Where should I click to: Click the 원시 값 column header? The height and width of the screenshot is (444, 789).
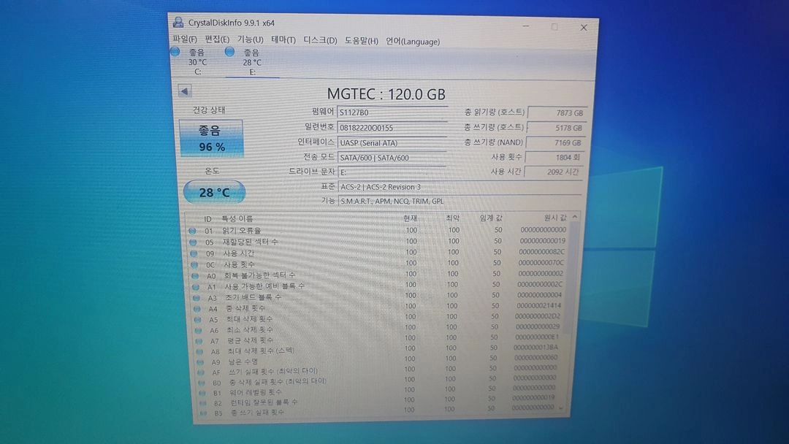[x=555, y=217]
